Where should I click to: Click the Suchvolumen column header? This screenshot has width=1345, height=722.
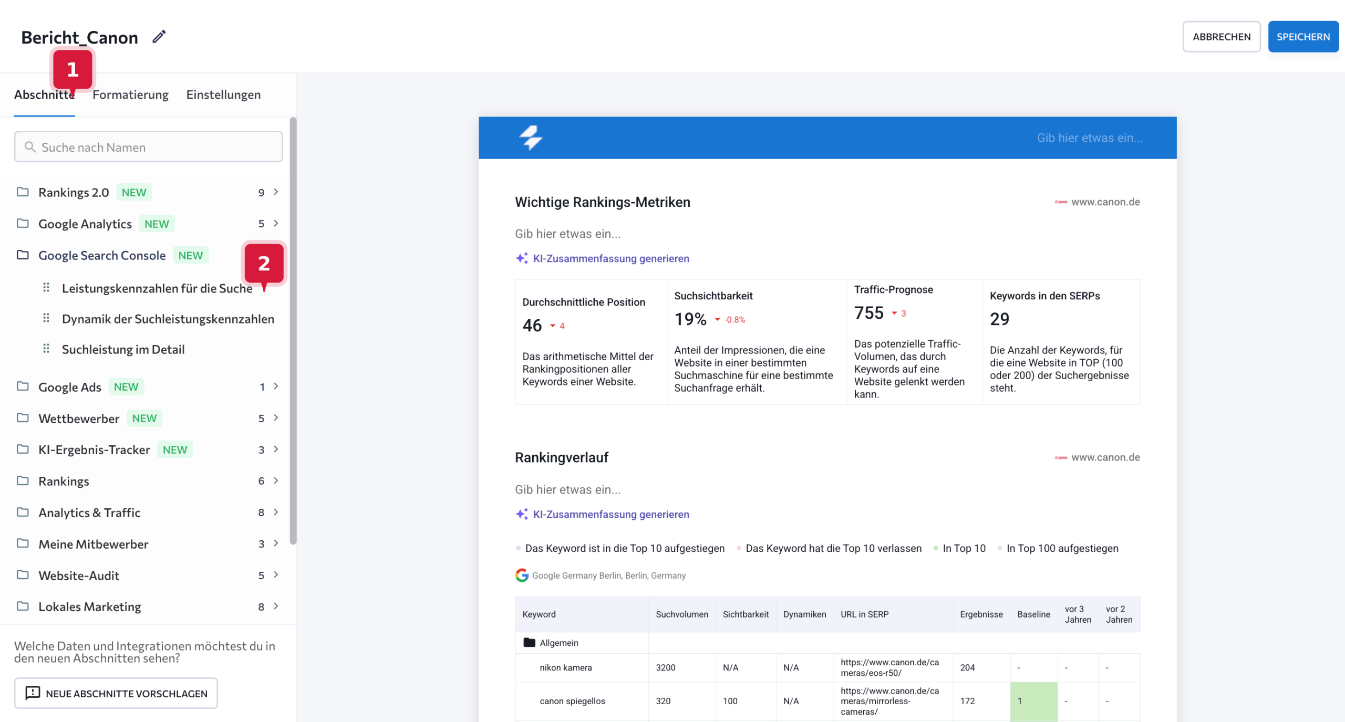pyautogui.click(x=682, y=614)
